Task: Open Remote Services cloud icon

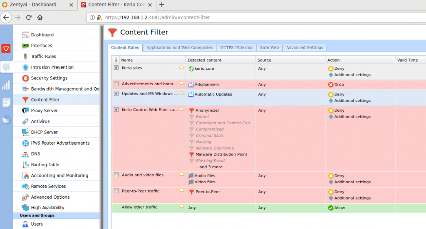Action: (25, 187)
